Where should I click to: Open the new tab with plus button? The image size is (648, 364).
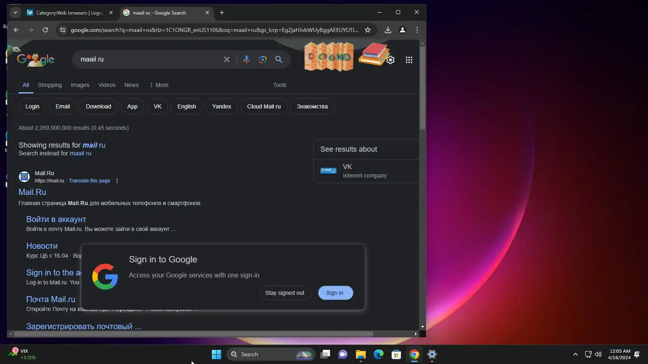click(222, 13)
